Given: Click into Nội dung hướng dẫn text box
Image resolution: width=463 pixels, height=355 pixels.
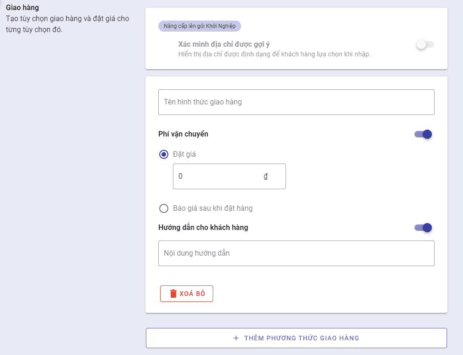Looking at the screenshot, I should click(x=296, y=253).
